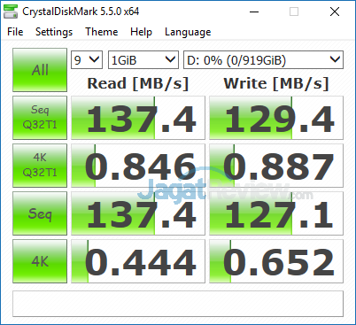Minimize the CrystalDiskMark window

pos(254,12)
